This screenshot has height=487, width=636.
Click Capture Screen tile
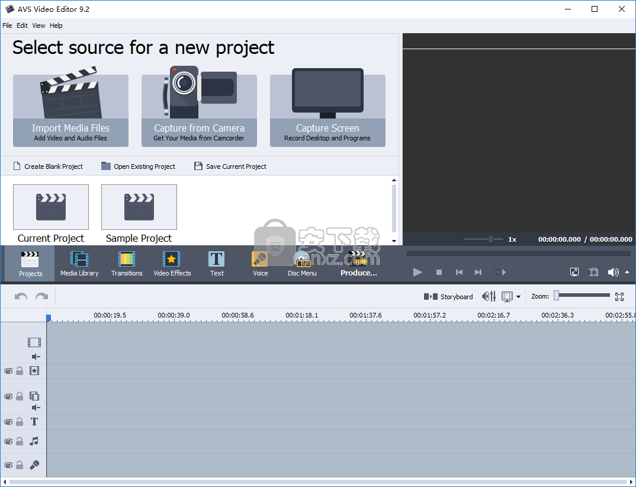327,110
